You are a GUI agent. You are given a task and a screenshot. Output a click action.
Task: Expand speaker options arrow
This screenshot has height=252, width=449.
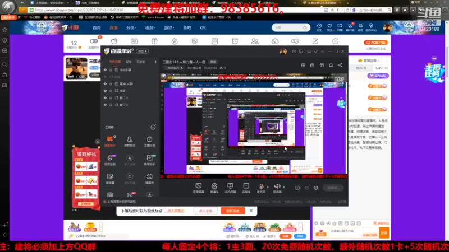(x=284, y=187)
